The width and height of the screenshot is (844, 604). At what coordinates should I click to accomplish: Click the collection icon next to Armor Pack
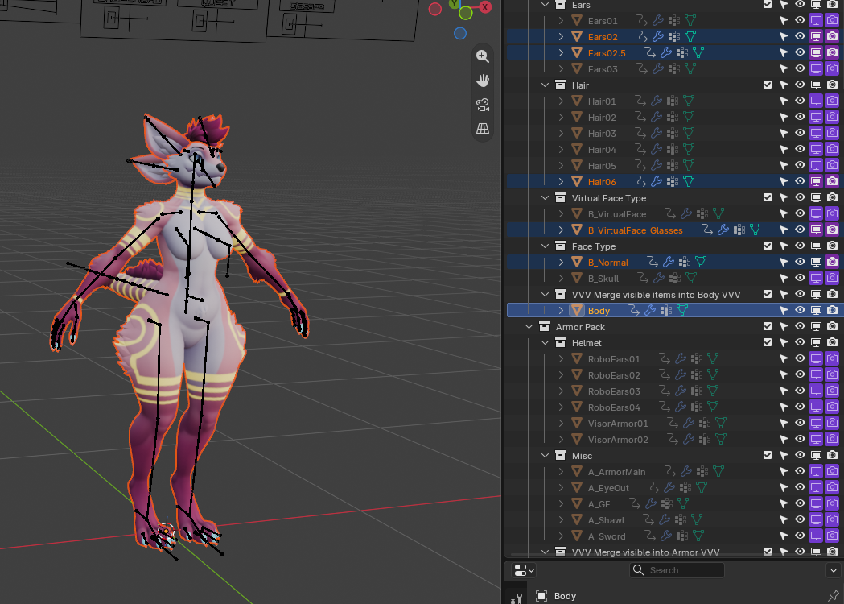pos(544,326)
